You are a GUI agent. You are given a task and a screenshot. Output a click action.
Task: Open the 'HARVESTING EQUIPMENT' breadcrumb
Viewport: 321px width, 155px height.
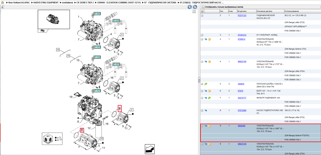point(46,3)
